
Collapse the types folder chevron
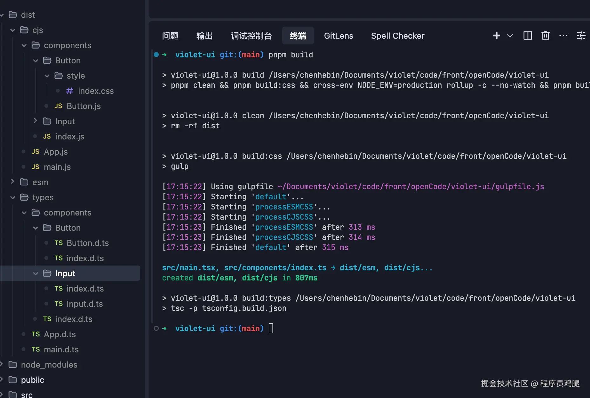point(13,197)
